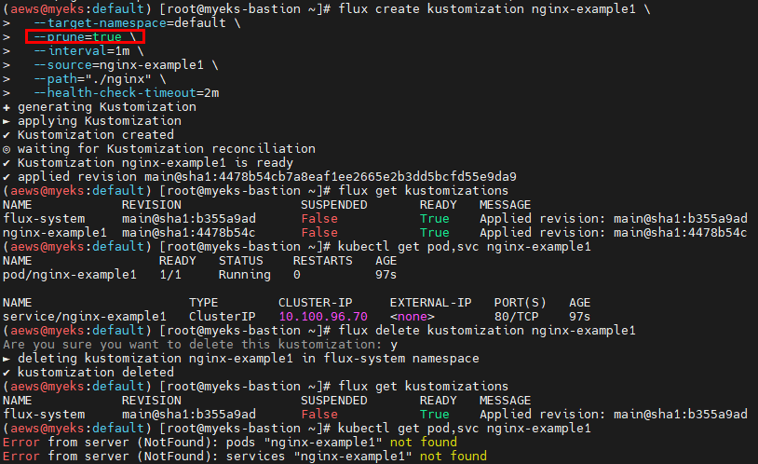
Task: Click the EXTERNAL-IP column header
Action: click(430, 303)
